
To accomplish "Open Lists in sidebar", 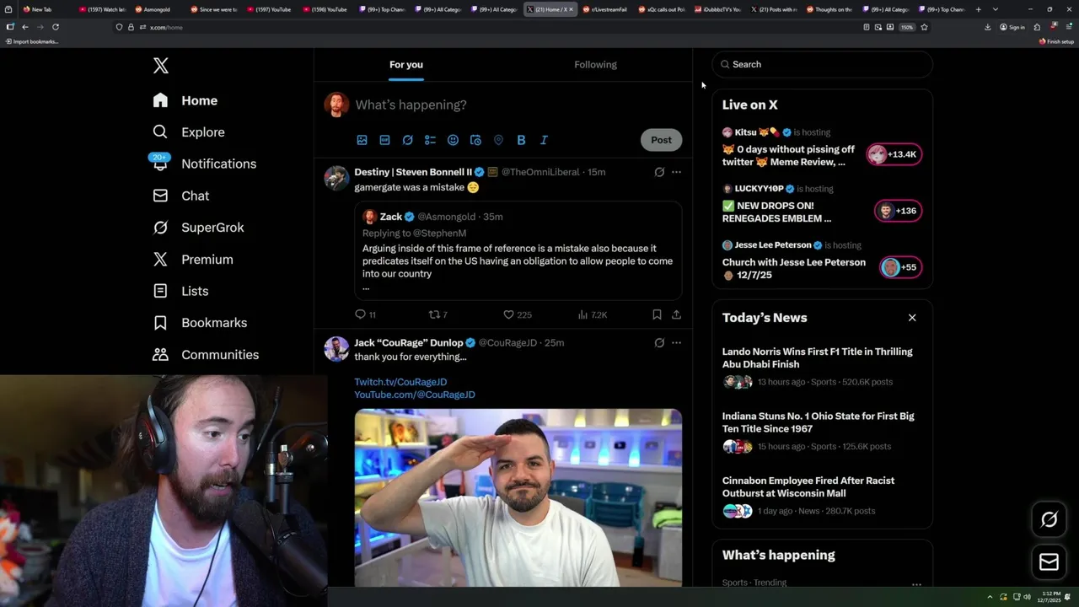I will click(x=180, y=291).
